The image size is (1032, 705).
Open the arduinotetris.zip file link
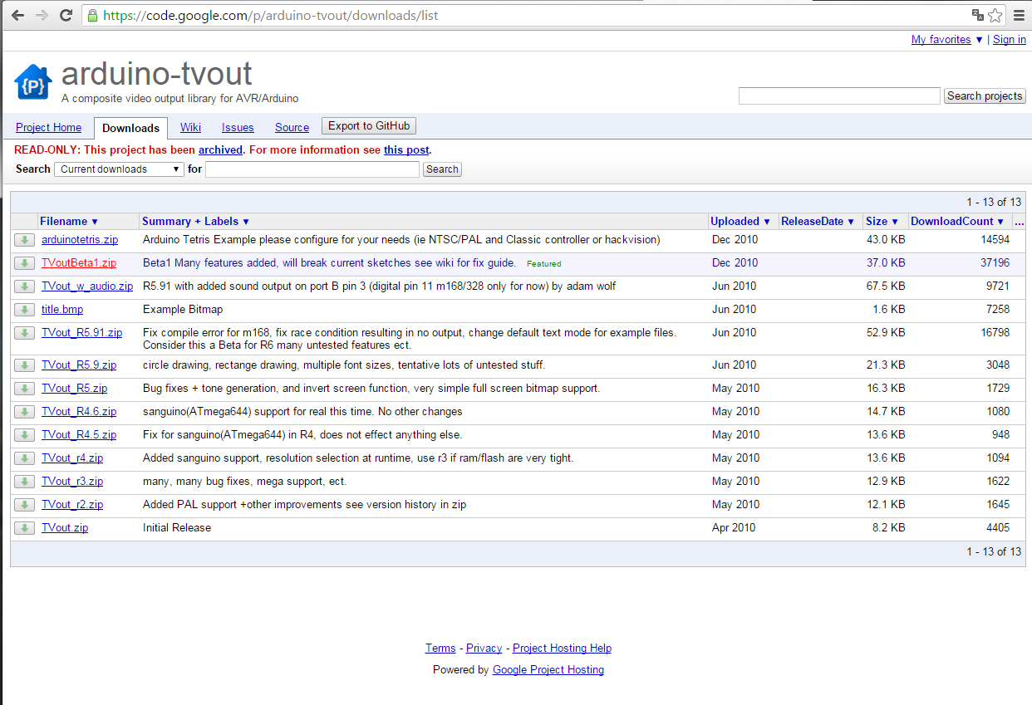point(80,240)
